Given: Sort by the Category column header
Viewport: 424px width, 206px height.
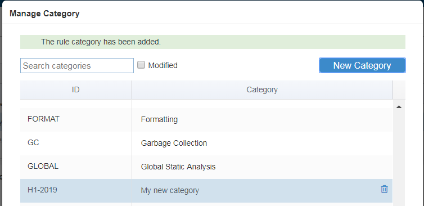Looking at the screenshot, I should coord(262,89).
